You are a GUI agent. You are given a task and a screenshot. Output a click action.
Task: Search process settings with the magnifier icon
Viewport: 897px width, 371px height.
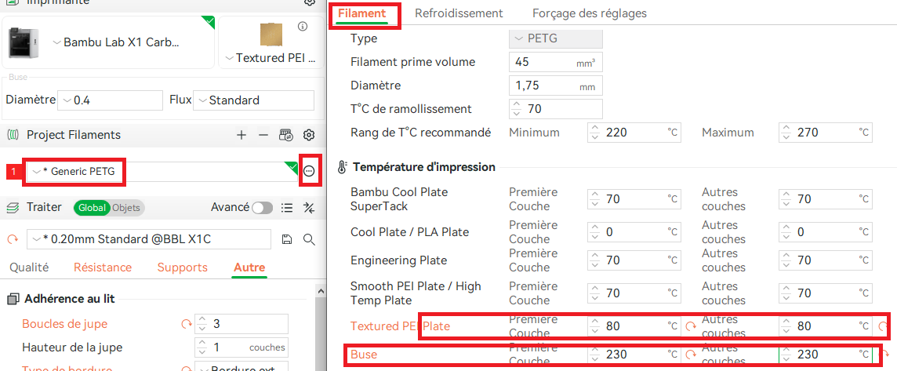[309, 239]
